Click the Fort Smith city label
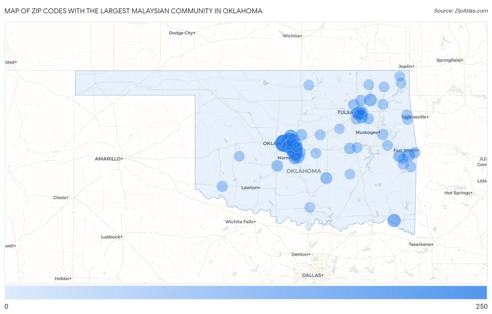 [405, 151]
